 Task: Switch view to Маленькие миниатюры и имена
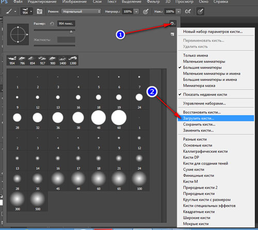click(216, 74)
